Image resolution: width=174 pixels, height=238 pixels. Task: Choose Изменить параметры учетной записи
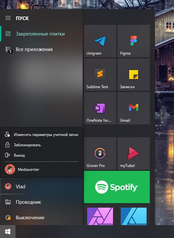[x=42, y=135]
